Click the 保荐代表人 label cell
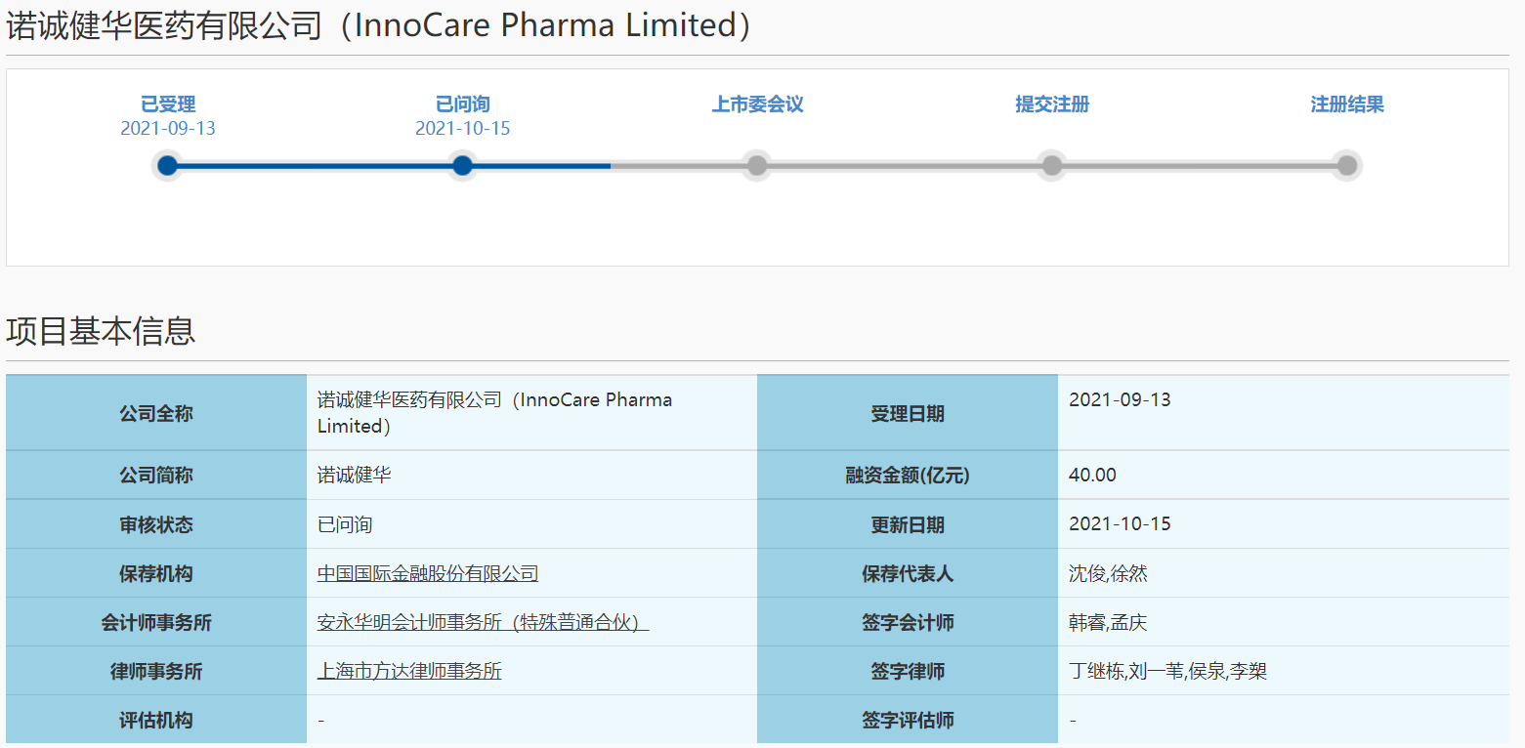Screen dimensions: 1525x748 click(x=908, y=573)
